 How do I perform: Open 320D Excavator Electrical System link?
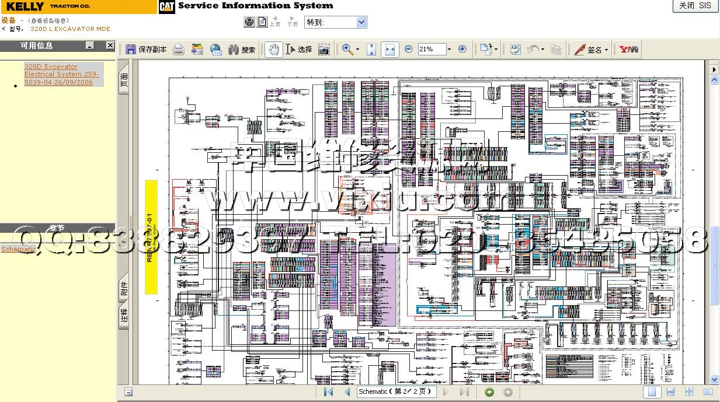point(61,75)
